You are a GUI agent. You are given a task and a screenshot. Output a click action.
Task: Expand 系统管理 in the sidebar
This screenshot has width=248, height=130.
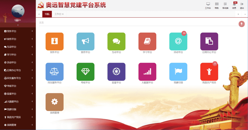point(18,125)
